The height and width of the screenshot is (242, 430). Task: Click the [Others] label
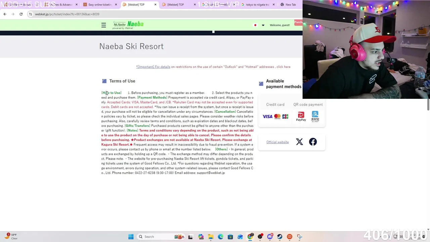[x=221, y=149]
